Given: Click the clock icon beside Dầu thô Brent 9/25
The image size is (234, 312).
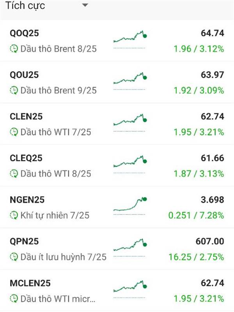Looking at the screenshot, I should point(14,90).
